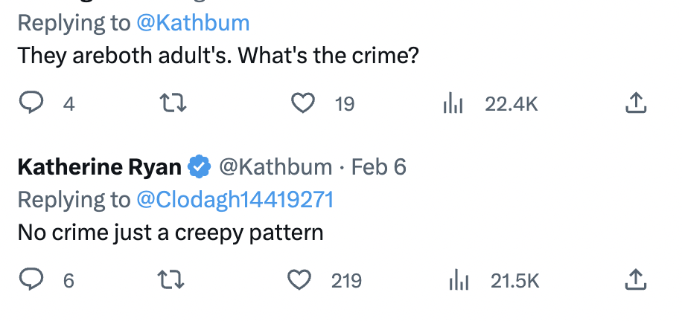
Task: Open the @Kathbum mention in the first reply
Action: (193, 23)
